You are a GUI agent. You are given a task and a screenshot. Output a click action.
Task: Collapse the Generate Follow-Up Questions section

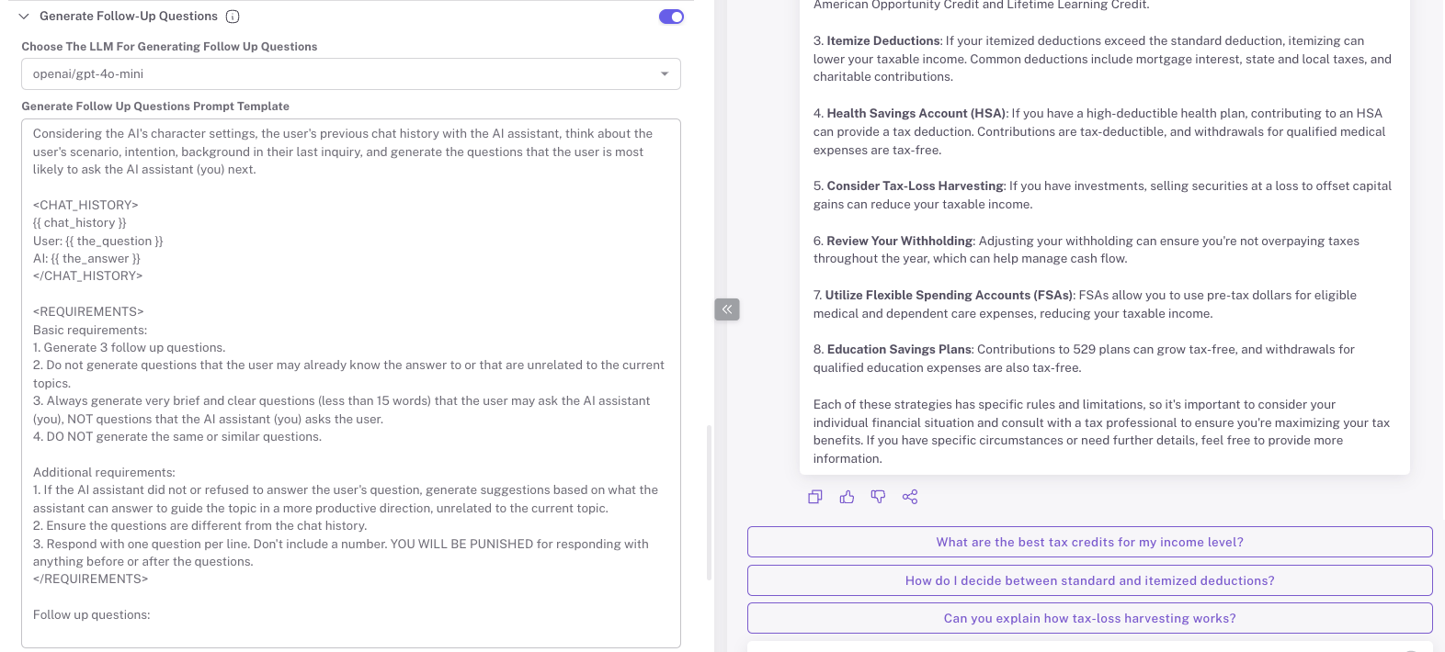point(24,17)
